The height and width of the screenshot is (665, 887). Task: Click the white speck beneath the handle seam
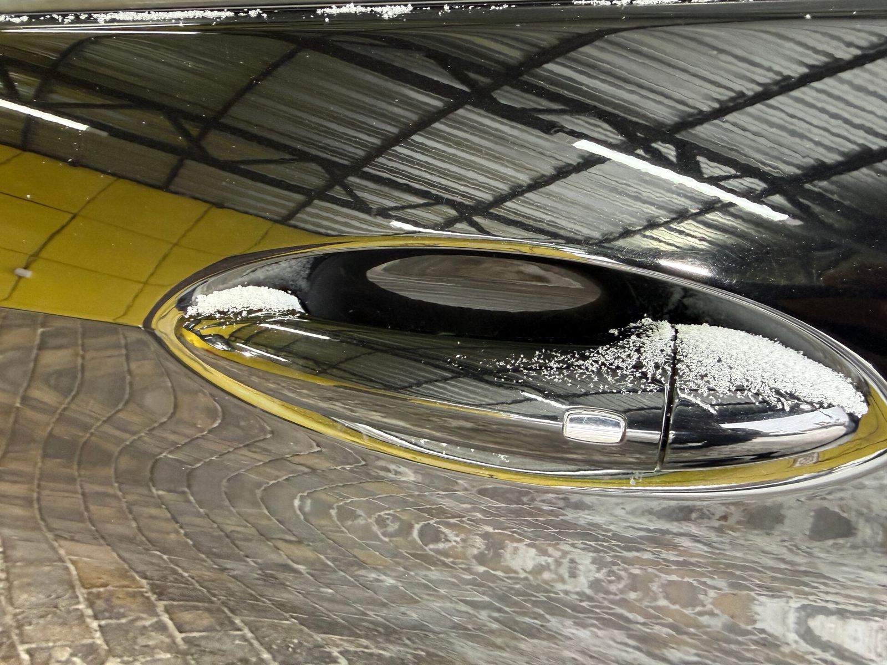tap(632, 481)
